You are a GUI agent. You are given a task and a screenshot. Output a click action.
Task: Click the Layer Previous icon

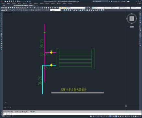point(88,8)
